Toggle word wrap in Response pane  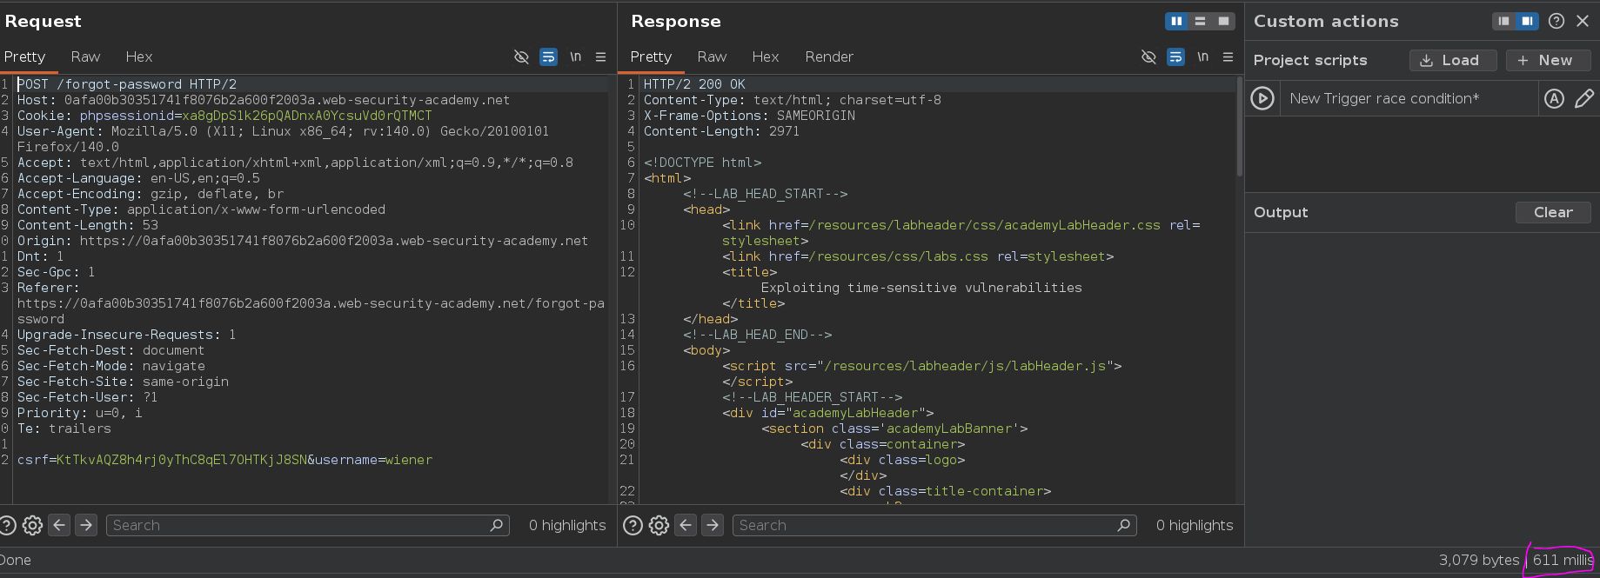tap(1175, 56)
